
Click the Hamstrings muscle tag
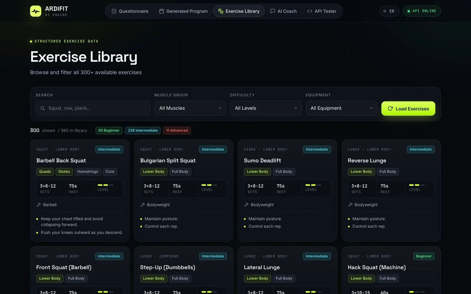tap(88, 172)
